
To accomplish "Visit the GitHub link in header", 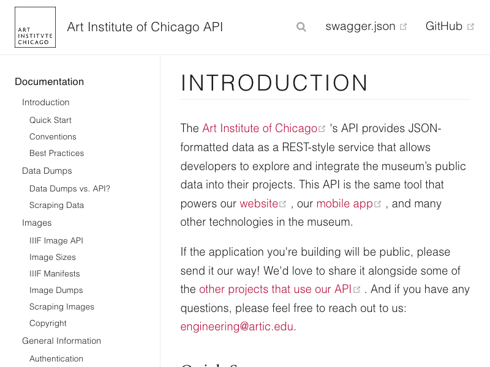I will (x=443, y=26).
